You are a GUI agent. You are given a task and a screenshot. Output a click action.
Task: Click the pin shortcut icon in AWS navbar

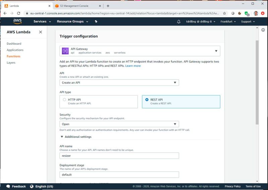[96, 21]
